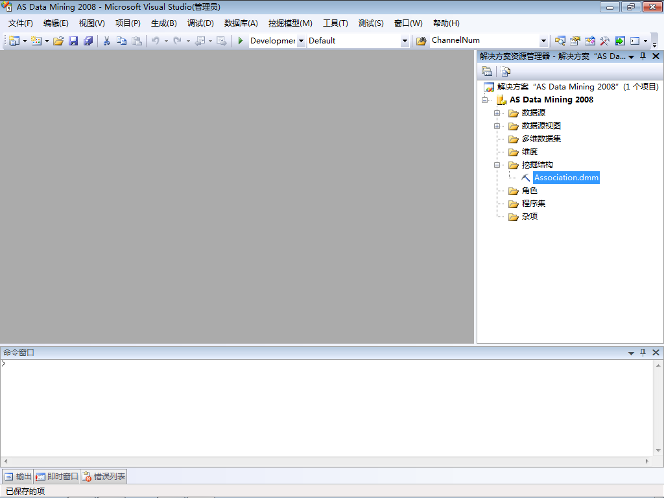Click the Start Page green arrow icon

(x=620, y=41)
